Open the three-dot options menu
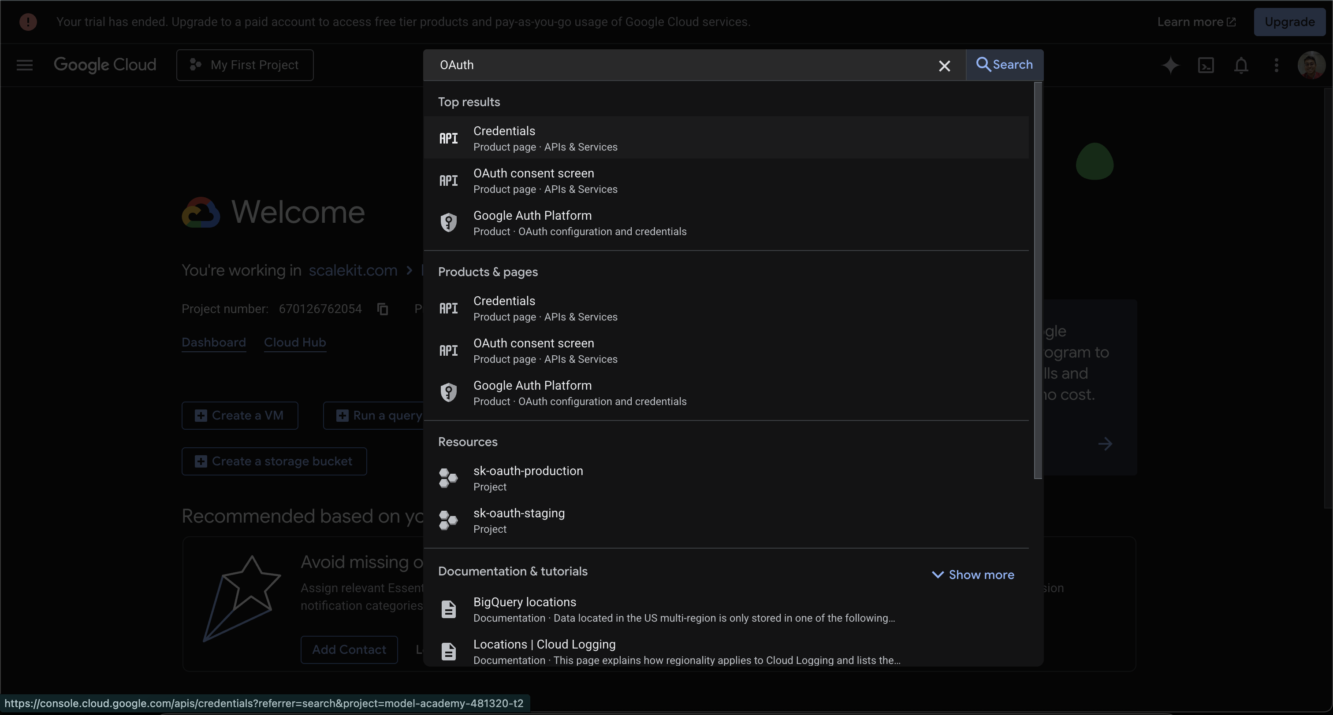Viewport: 1333px width, 715px height. click(x=1277, y=65)
